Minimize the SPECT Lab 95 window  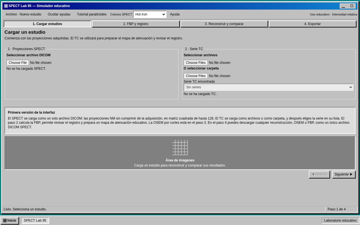coord(343,6)
